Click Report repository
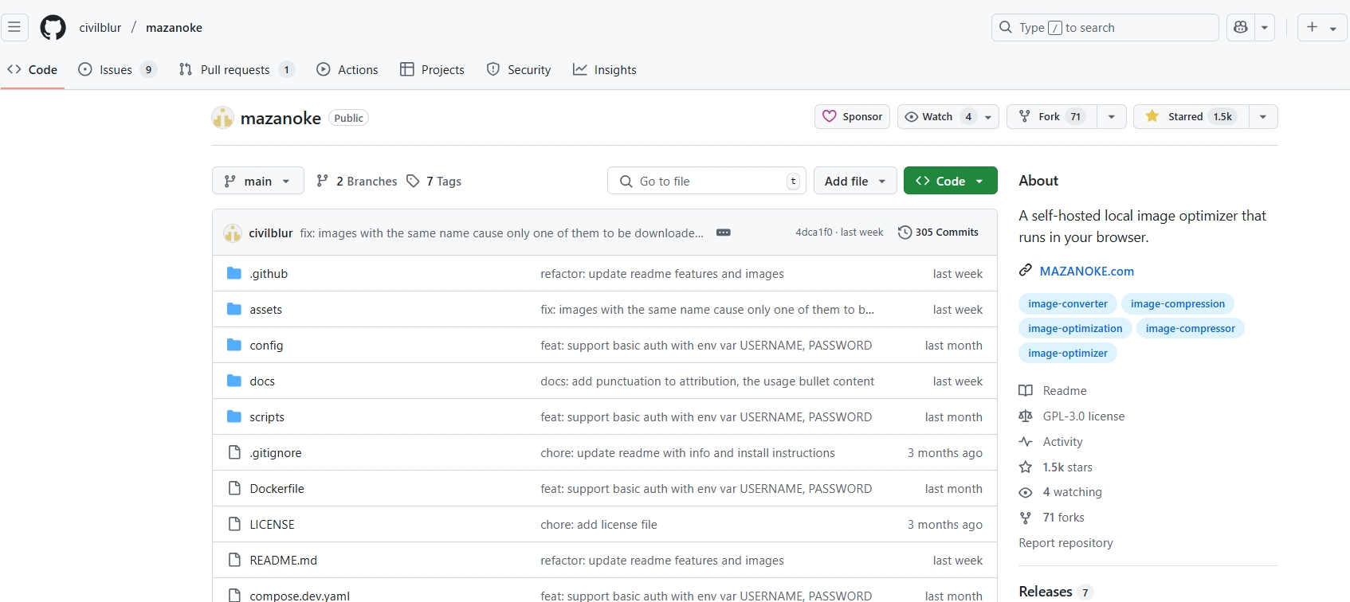This screenshot has height=602, width=1350. click(1065, 542)
